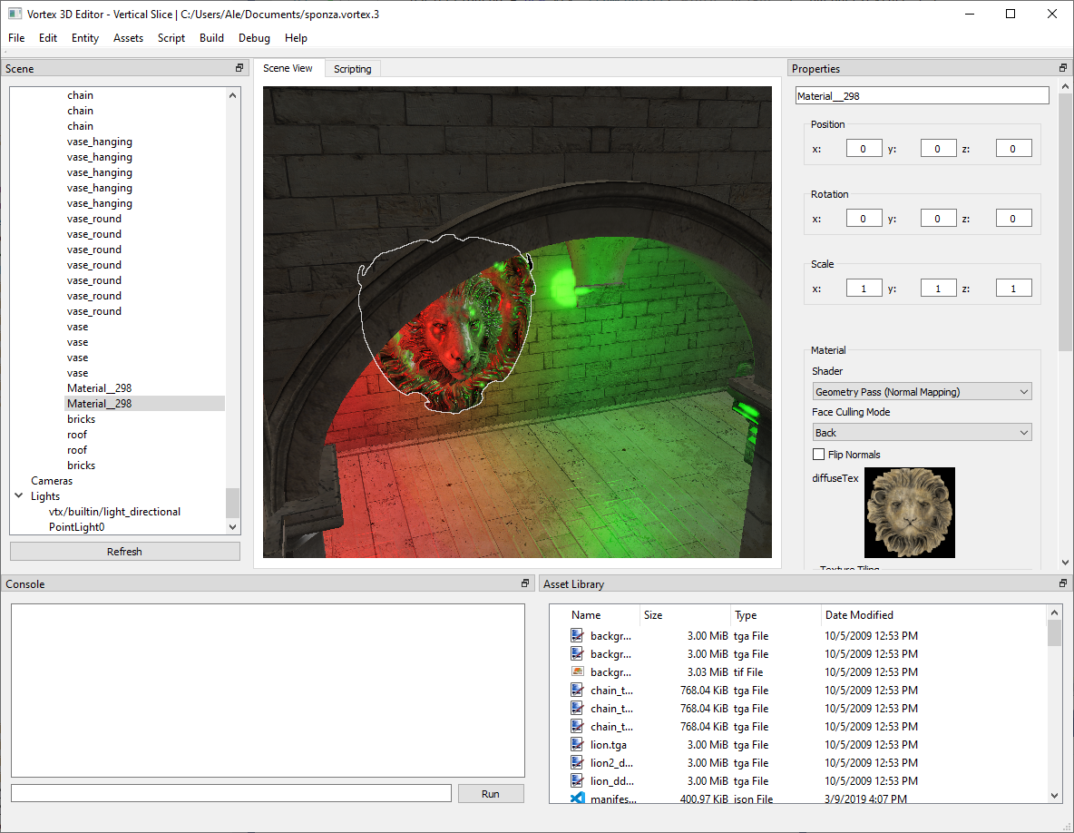1074x833 pixels.
Task: Sort assets by the Type column header
Action: [776, 615]
